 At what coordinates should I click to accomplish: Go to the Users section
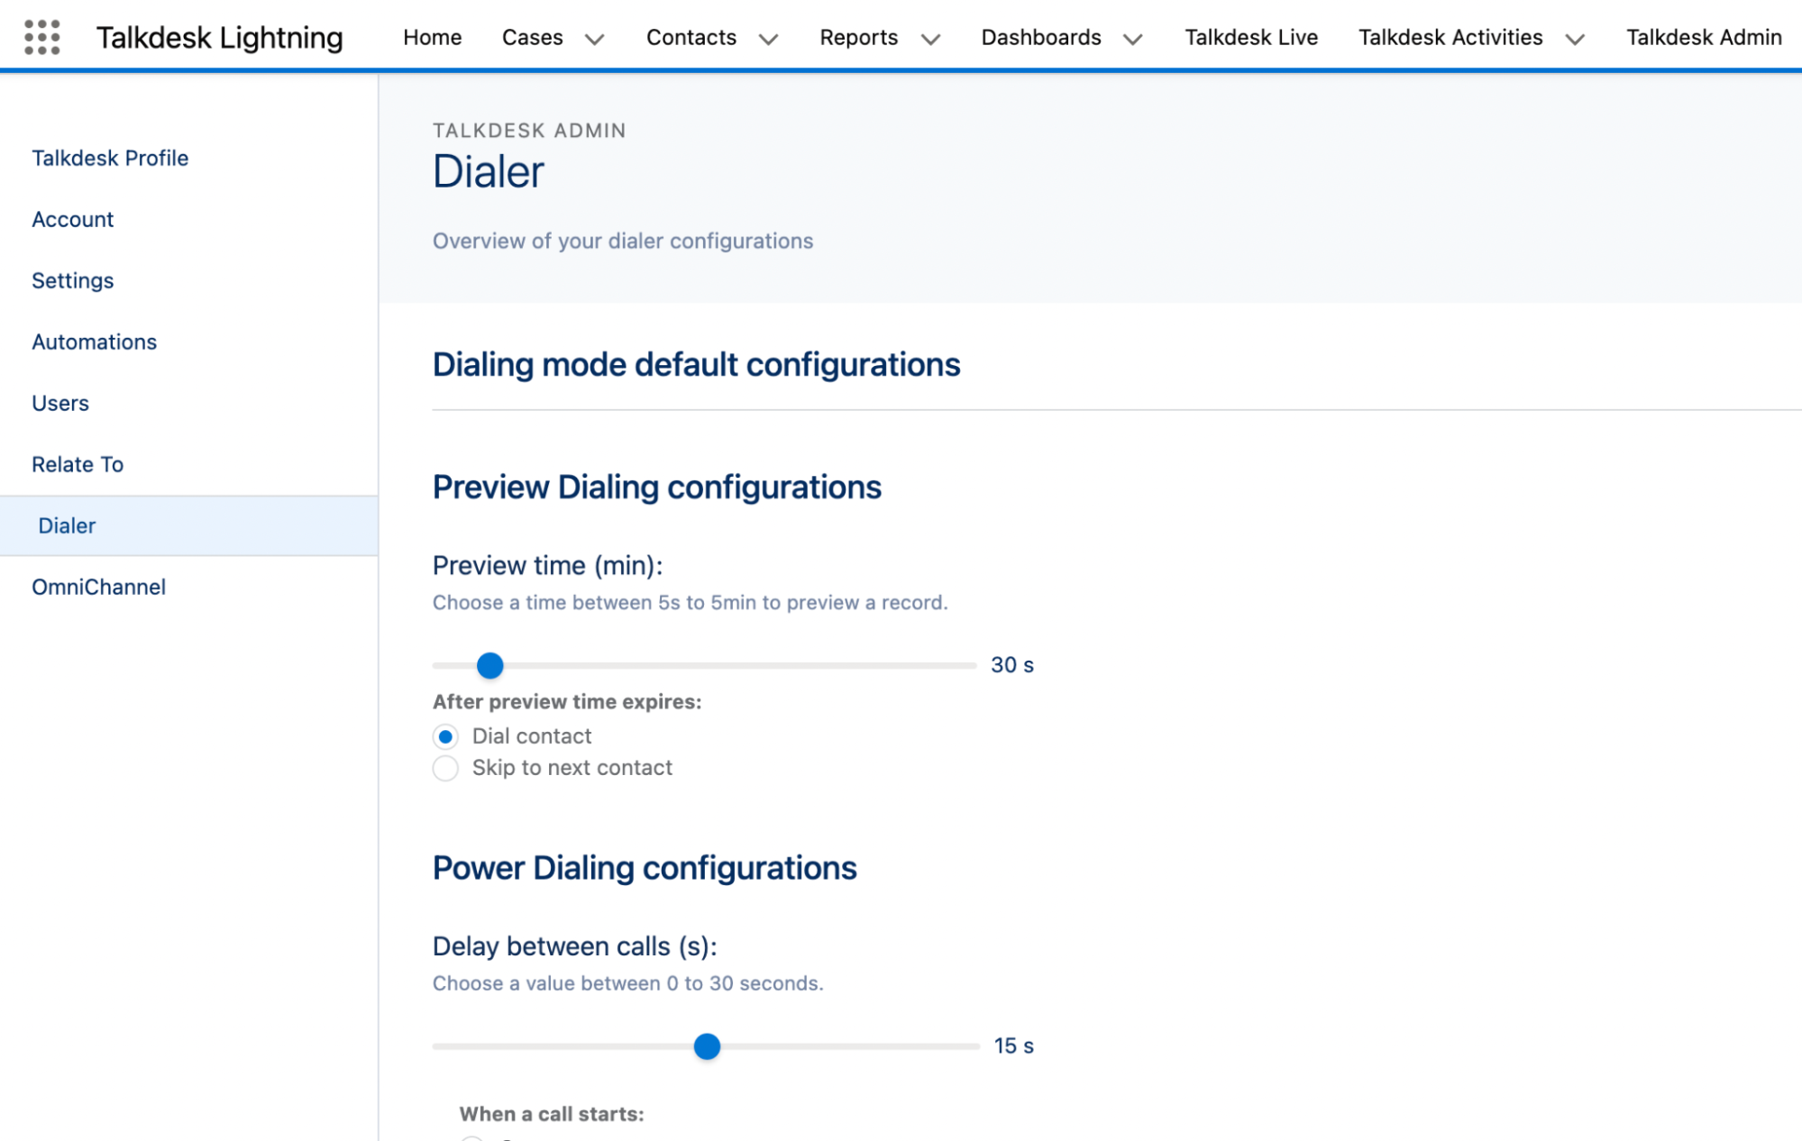click(59, 403)
